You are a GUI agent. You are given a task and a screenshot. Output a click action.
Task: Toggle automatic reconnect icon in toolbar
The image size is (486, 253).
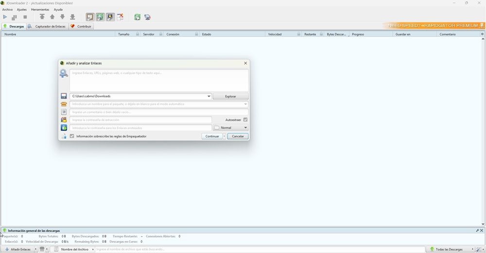click(100, 17)
